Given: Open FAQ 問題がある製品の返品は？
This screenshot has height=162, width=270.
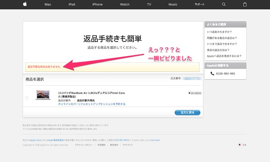Looking at the screenshot, I should pos(222,38).
